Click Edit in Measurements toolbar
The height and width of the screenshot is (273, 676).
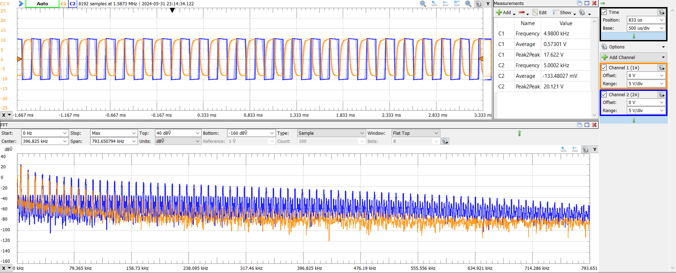click(x=540, y=13)
